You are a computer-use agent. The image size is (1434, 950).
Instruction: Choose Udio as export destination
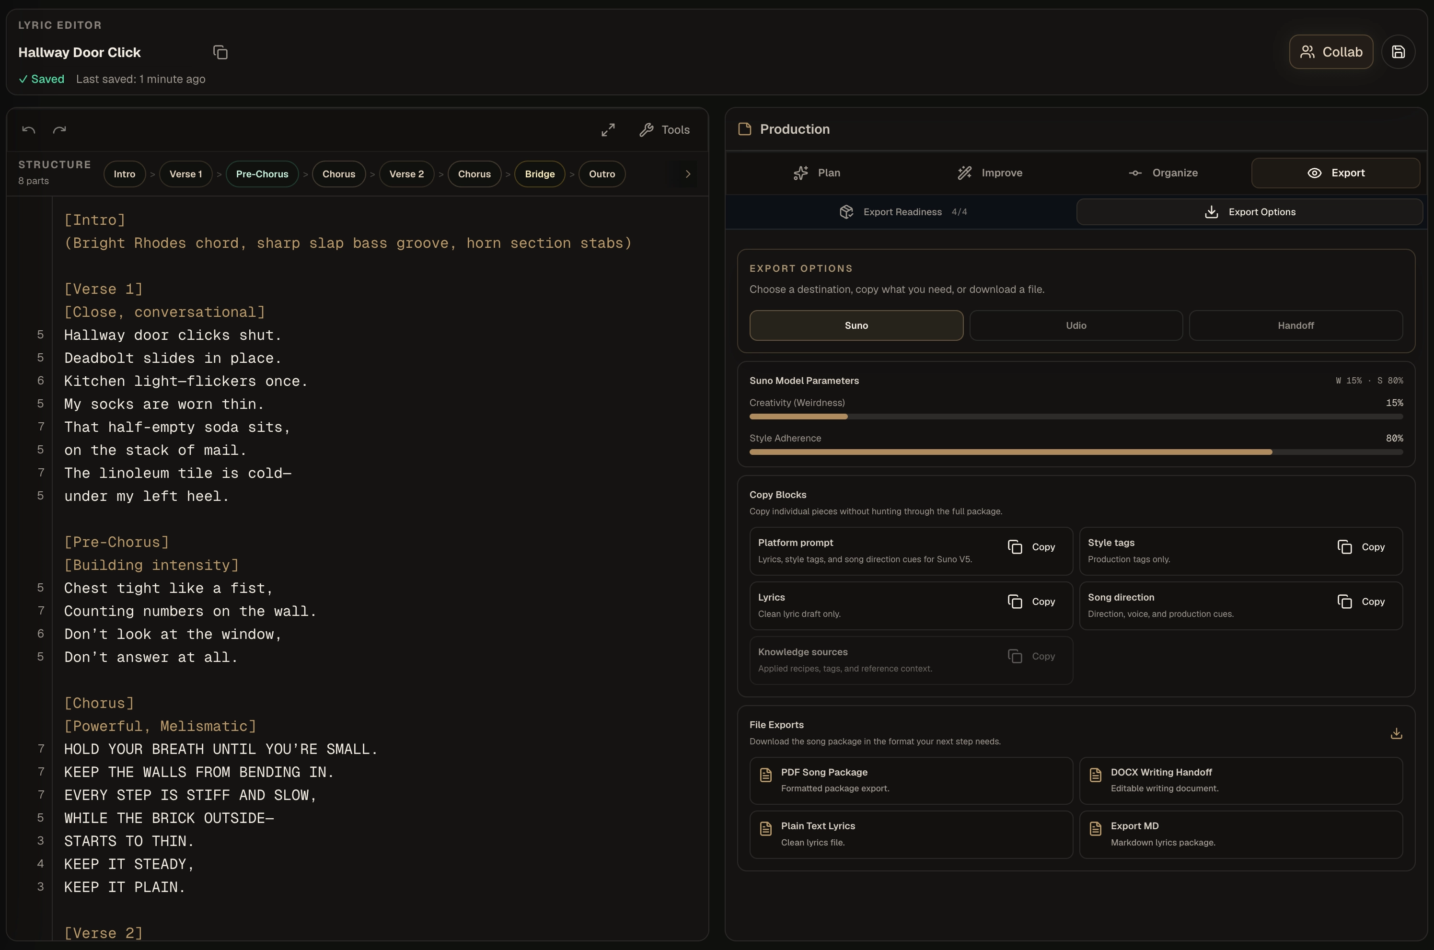click(1076, 325)
